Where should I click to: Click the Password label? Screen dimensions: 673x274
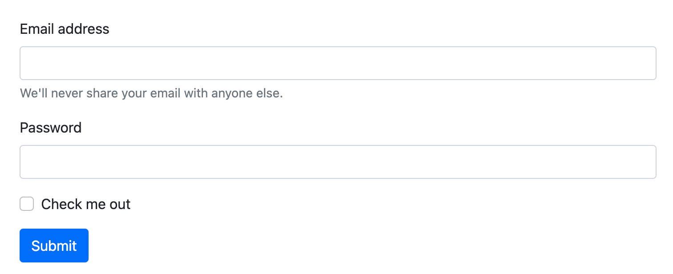50,128
